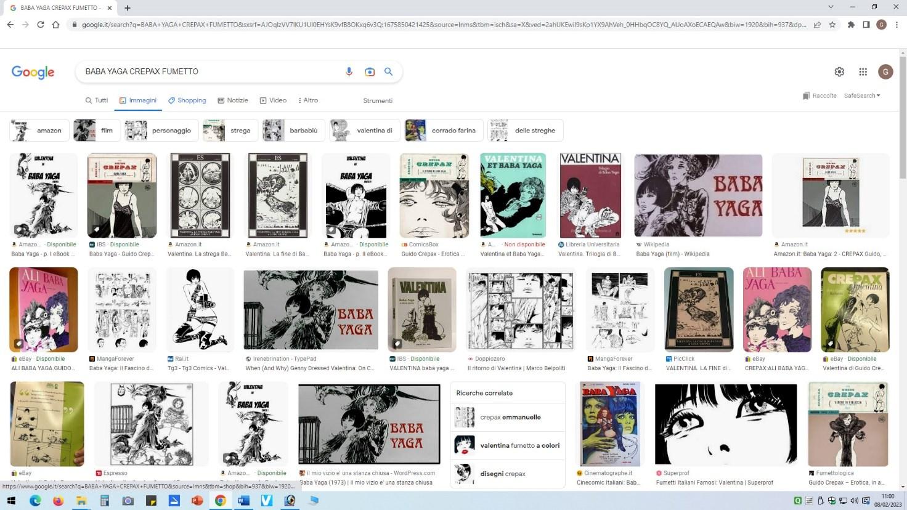Open the Baba Yaga (film) Wikipedia thumbnail
This screenshot has width=907, height=510.
pos(698,195)
